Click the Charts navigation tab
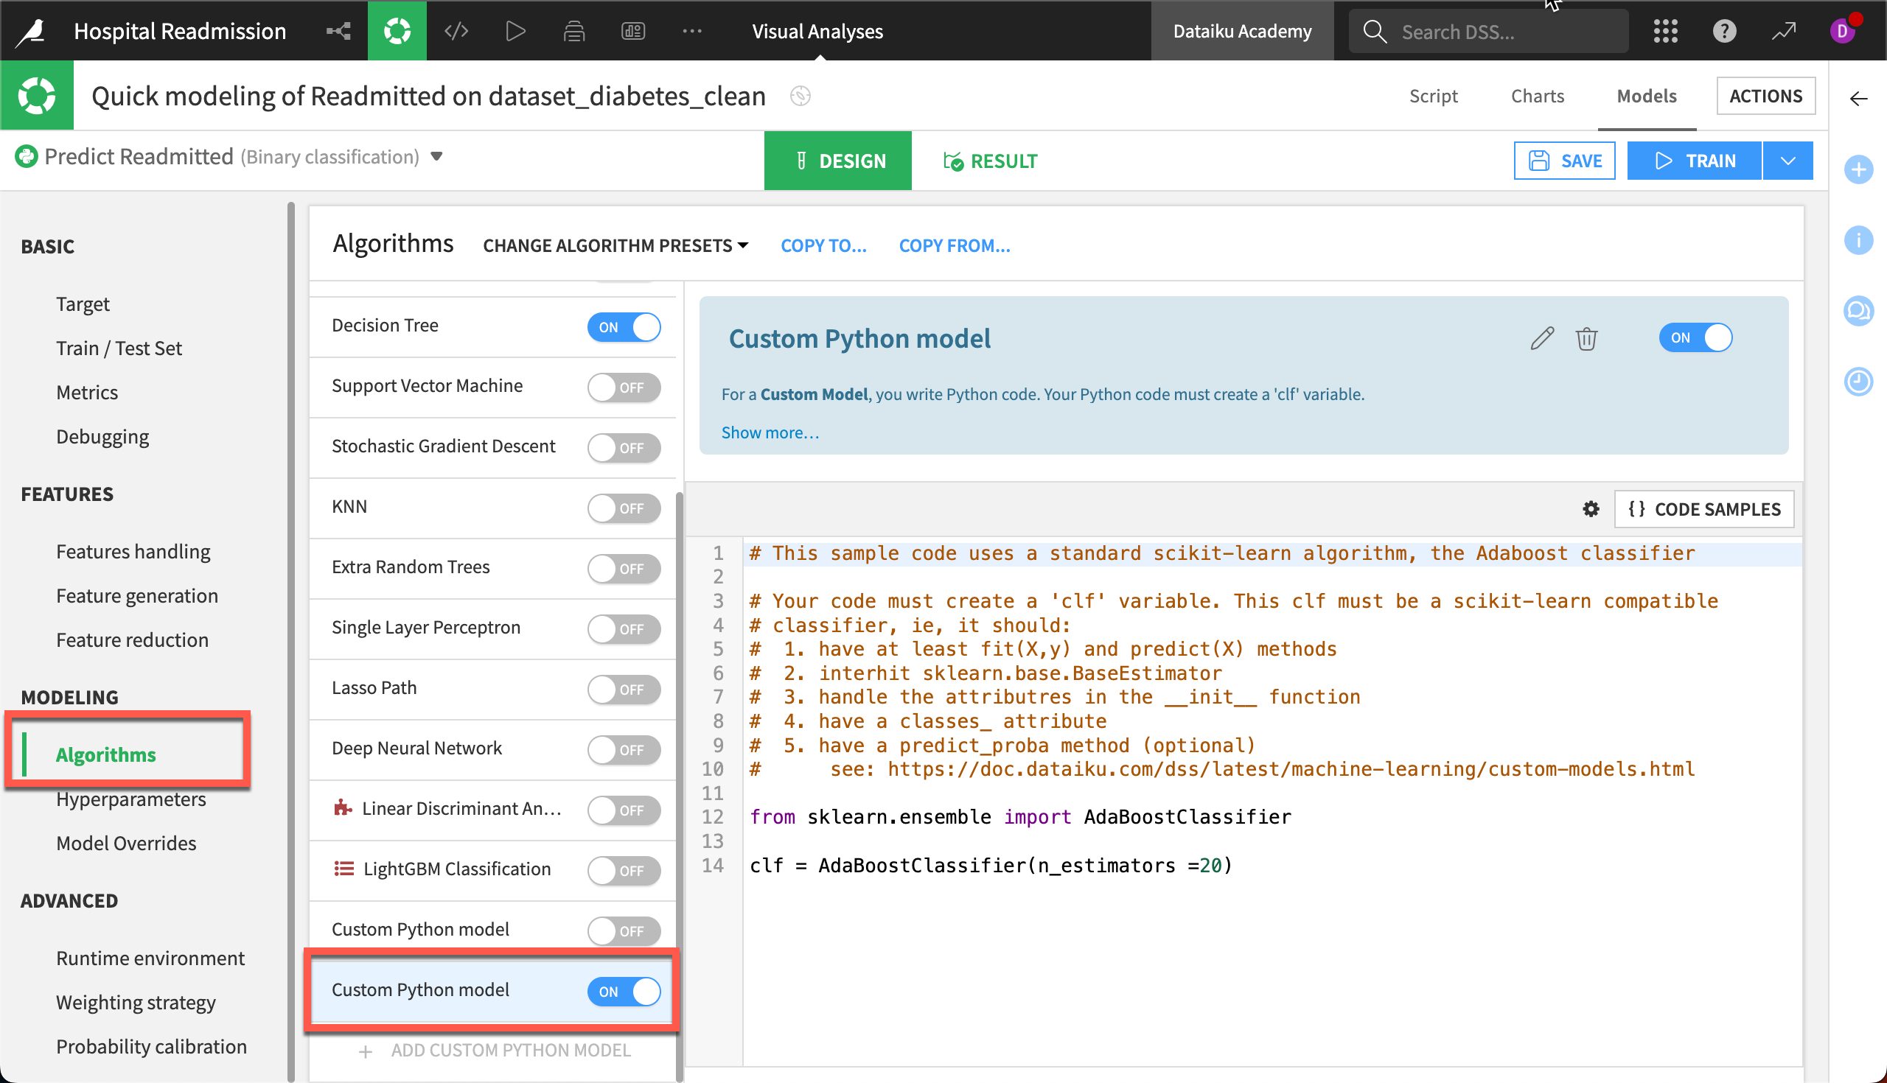Viewport: 1887px width, 1083px height. [x=1537, y=96]
